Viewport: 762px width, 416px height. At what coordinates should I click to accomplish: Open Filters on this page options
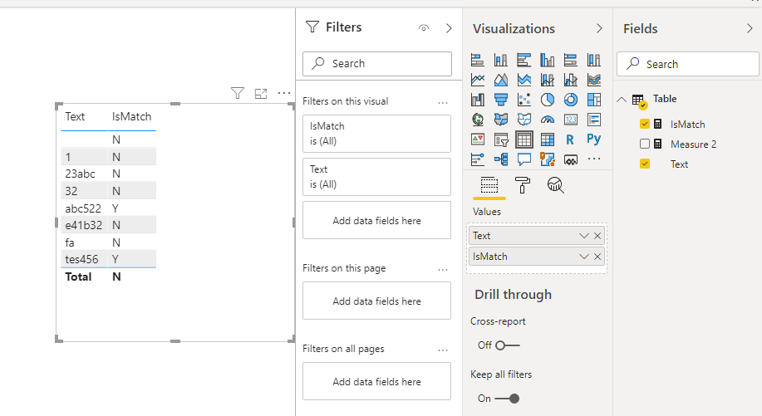point(443,269)
